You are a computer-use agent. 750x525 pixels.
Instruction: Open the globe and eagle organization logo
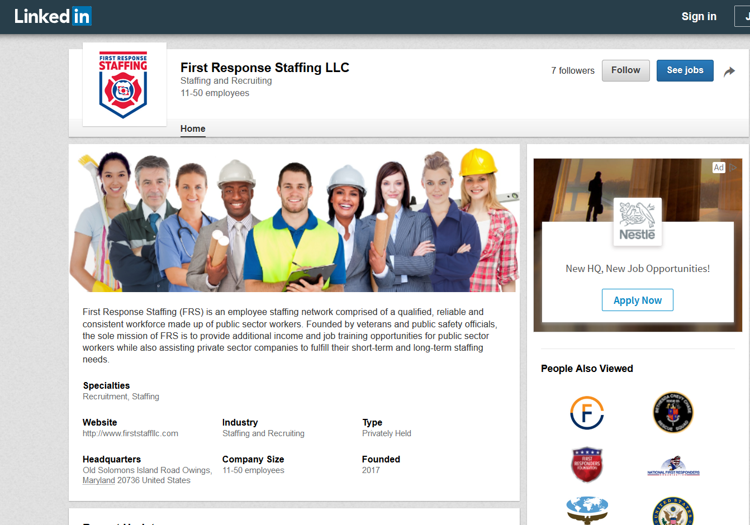pyautogui.click(x=587, y=510)
